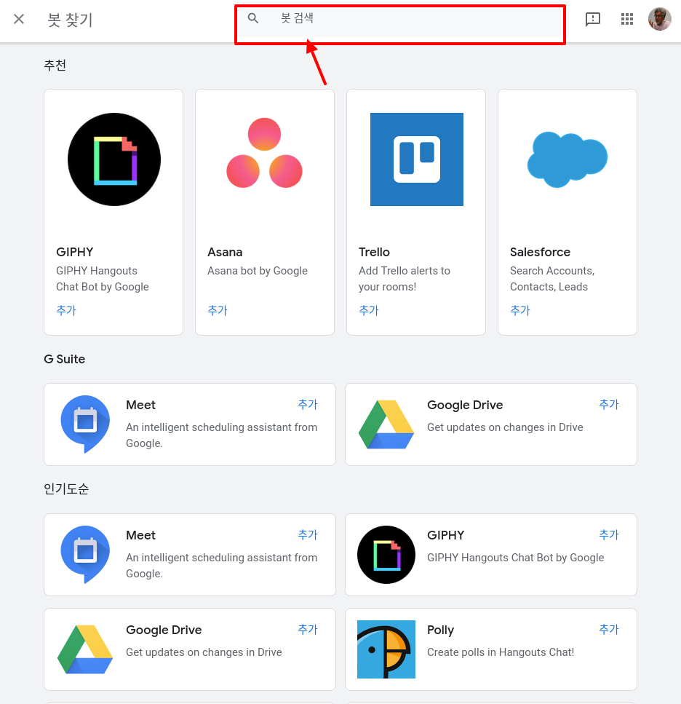681x704 pixels.
Task: Click the 봇 찾기 page title
Action: click(70, 20)
